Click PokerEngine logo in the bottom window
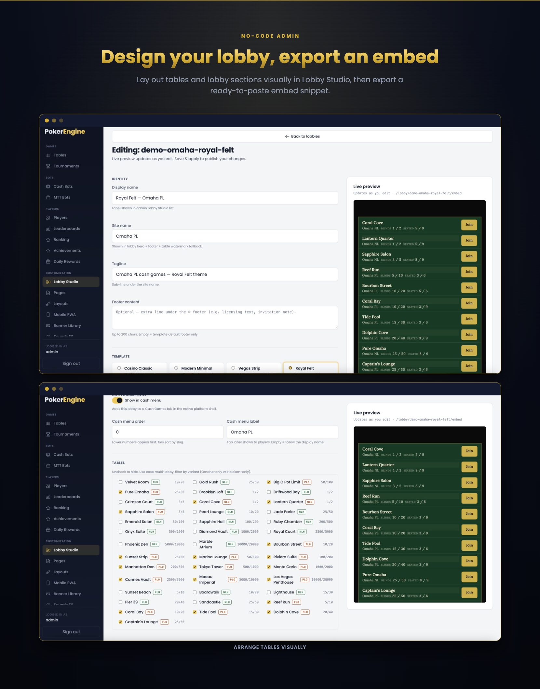Image resolution: width=540 pixels, height=689 pixels. pos(65,400)
